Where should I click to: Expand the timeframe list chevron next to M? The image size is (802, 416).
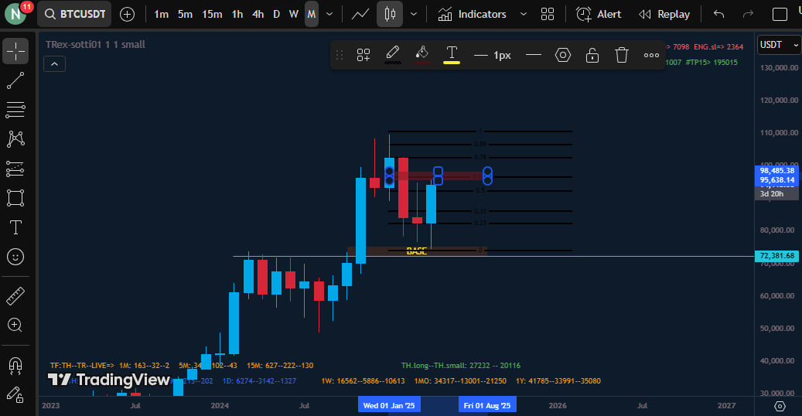point(330,14)
